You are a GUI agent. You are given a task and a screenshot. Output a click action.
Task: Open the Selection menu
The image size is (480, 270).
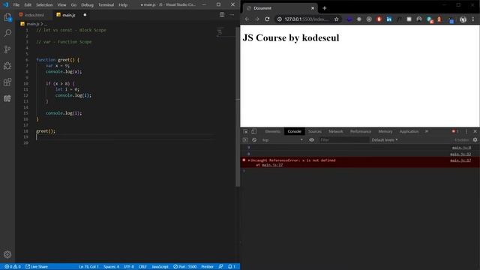tap(44, 5)
